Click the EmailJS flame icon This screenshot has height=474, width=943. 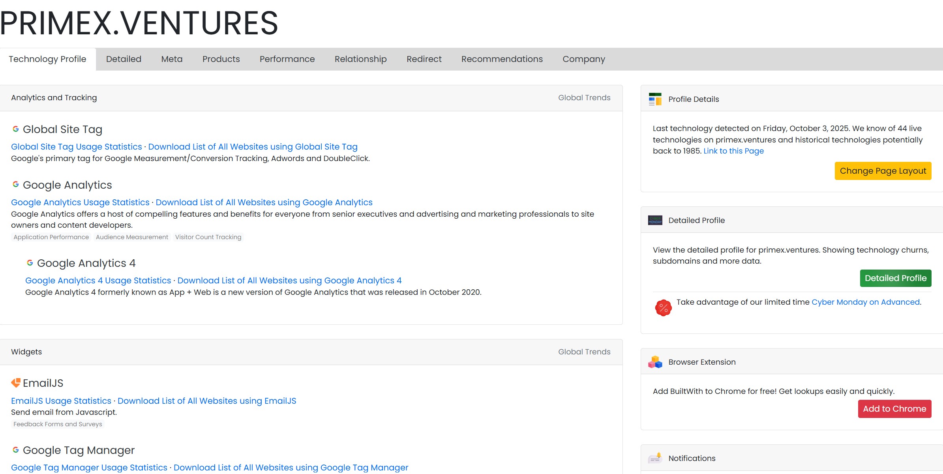pyautogui.click(x=16, y=382)
